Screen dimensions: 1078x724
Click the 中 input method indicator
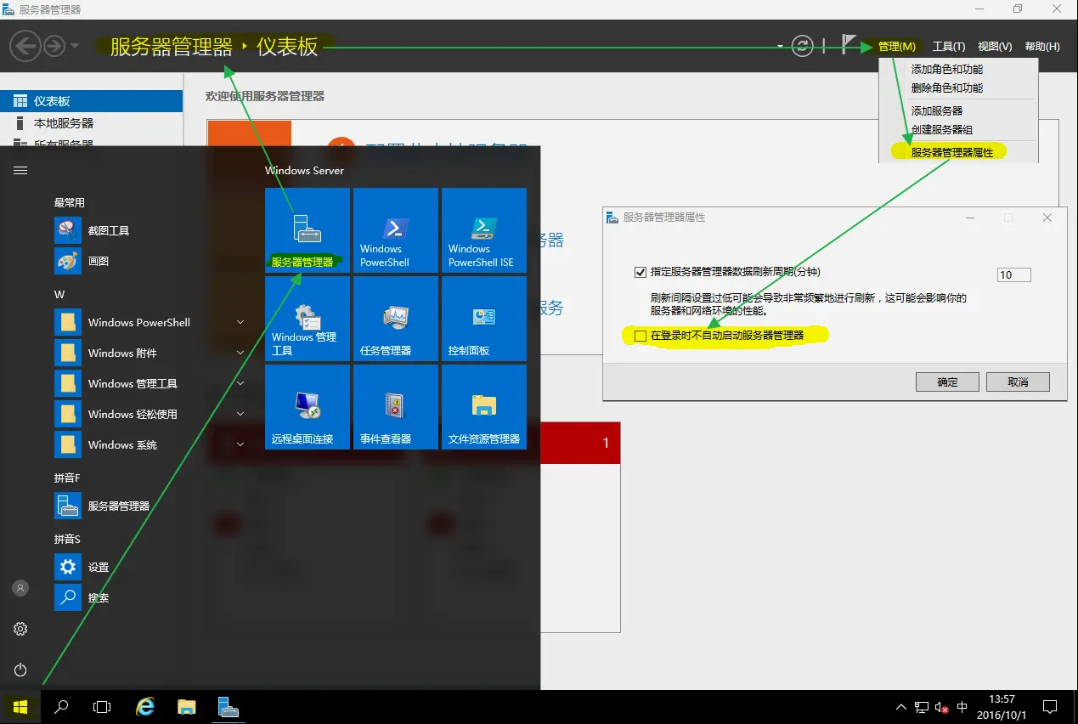[962, 707]
